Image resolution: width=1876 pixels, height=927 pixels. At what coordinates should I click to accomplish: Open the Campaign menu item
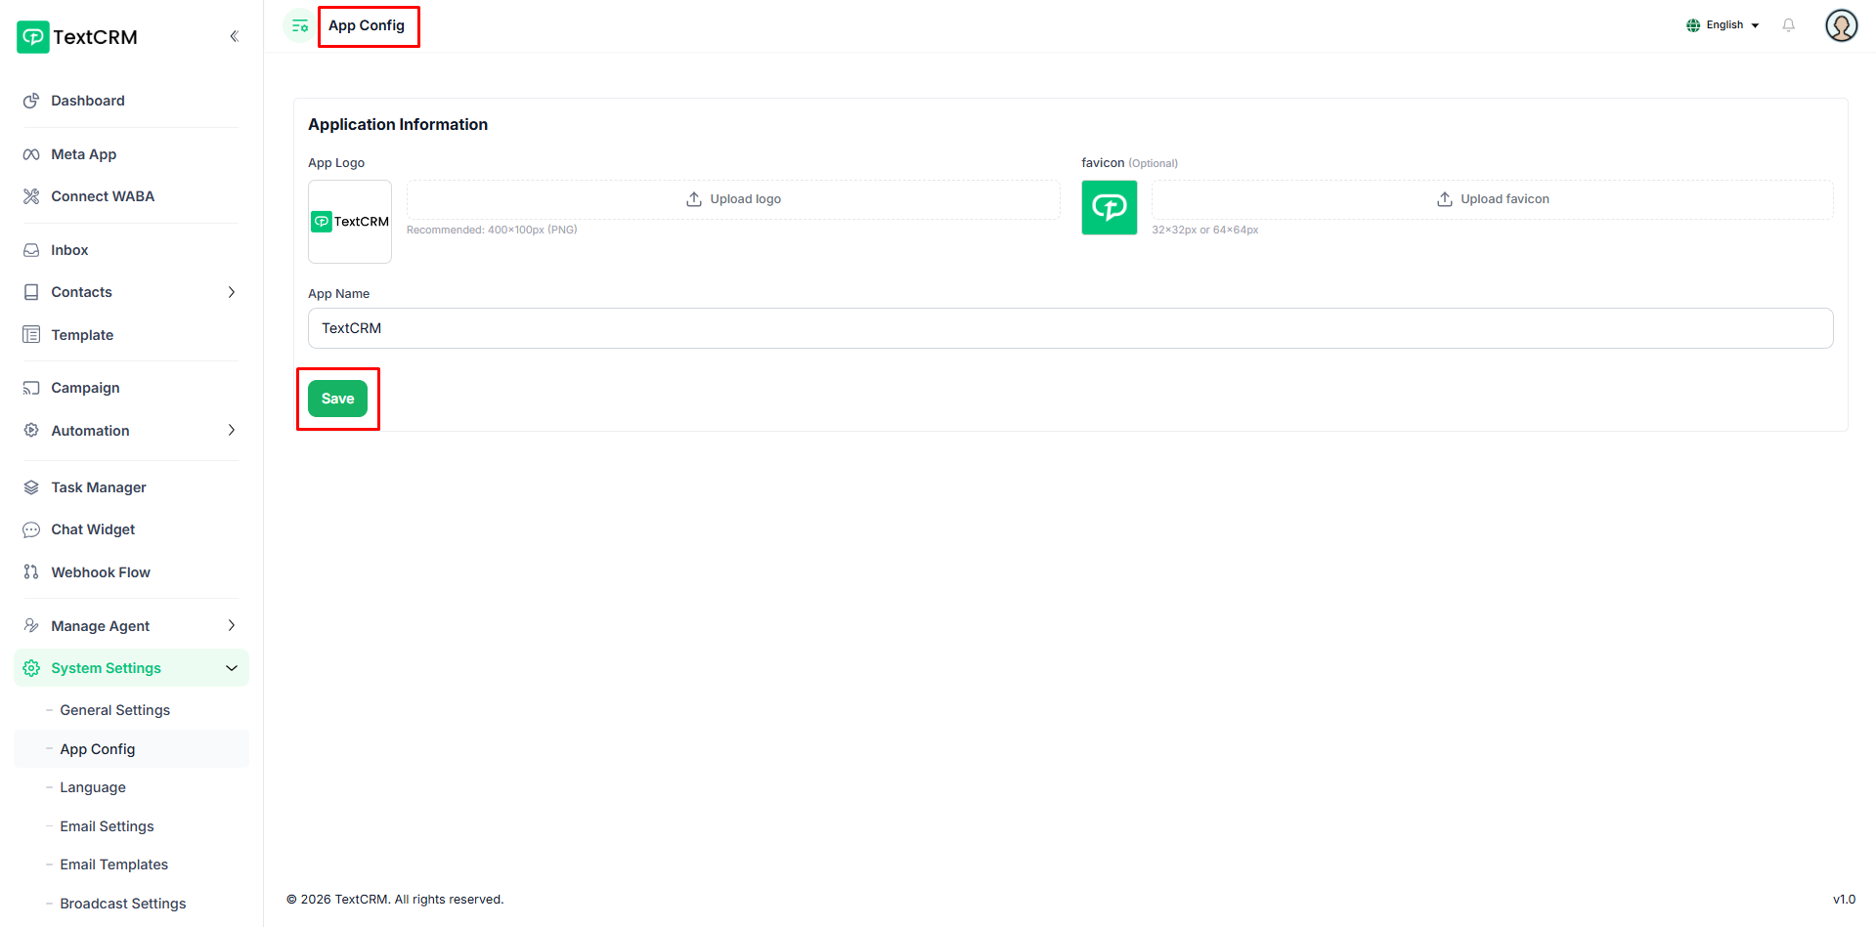click(85, 388)
